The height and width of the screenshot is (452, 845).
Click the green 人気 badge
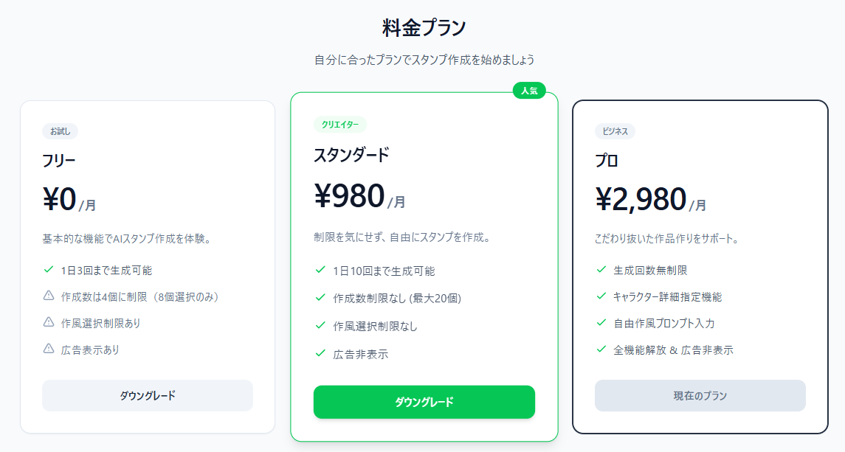pyautogui.click(x=528, y=91)
